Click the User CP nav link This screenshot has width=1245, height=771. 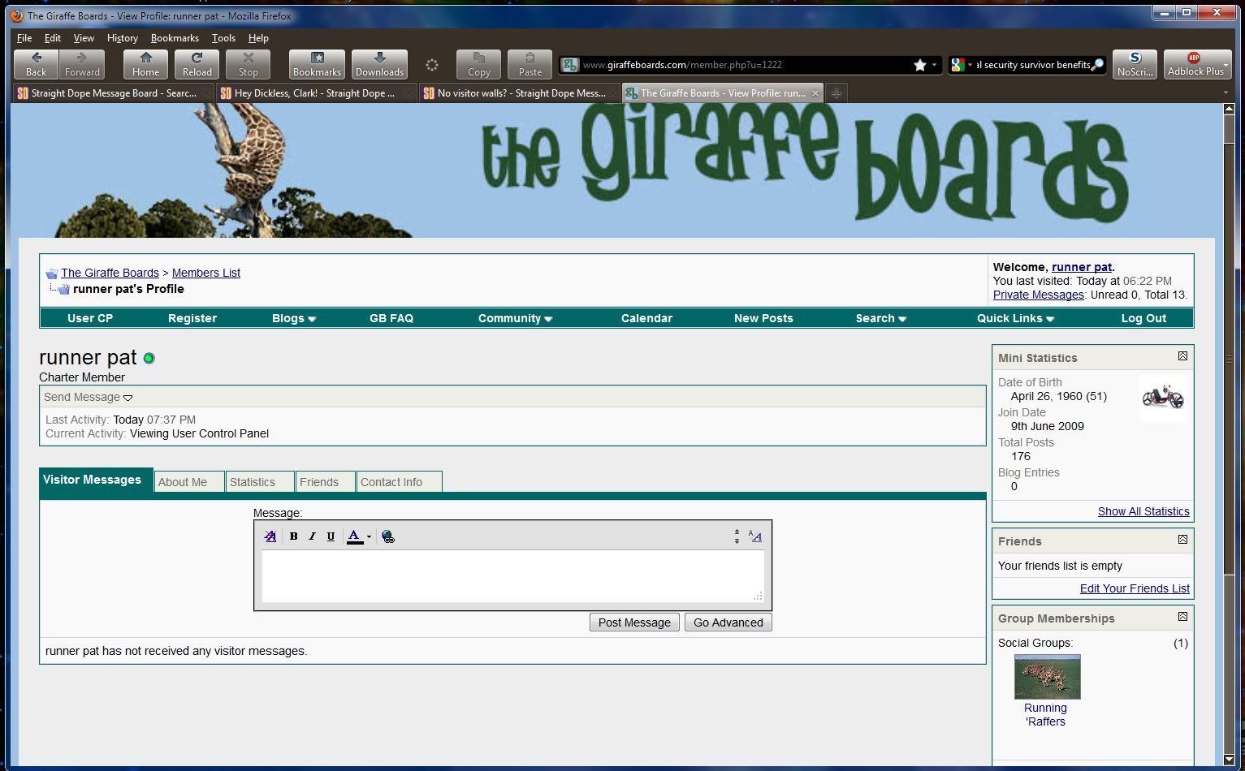coord(90,318)
